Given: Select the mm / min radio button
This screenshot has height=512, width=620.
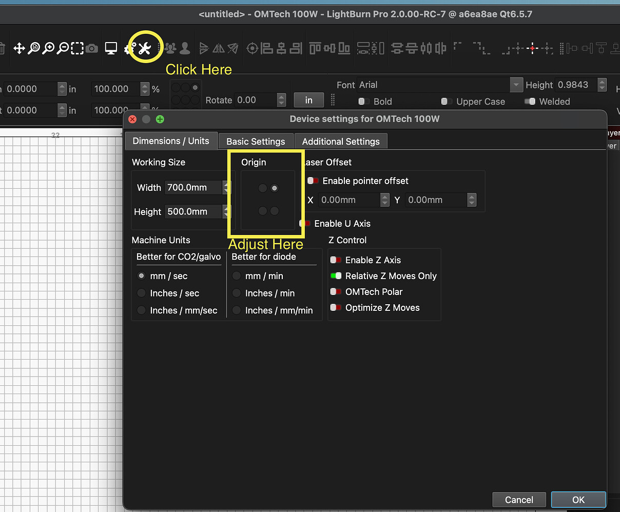Looking at the screenshot, I should point(237,275).
